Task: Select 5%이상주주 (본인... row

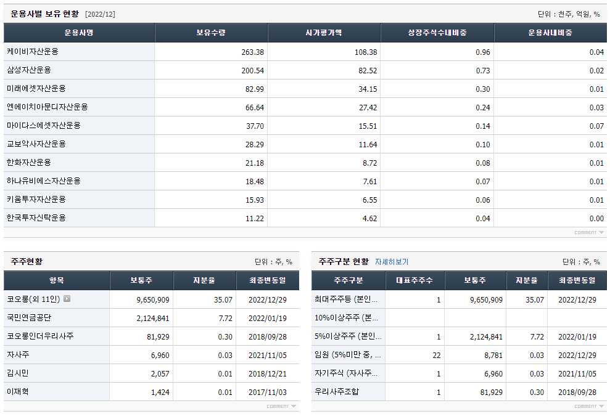Action: (x=348, y=336)
